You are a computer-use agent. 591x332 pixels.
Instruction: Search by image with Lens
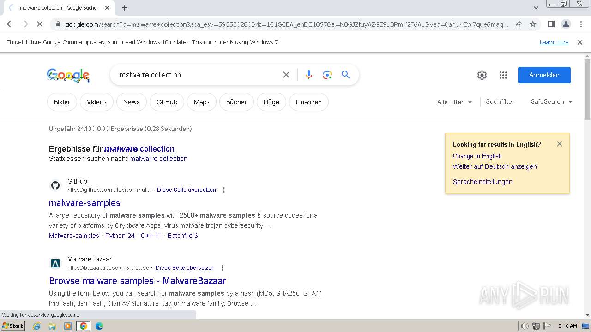tap(327, 75)
